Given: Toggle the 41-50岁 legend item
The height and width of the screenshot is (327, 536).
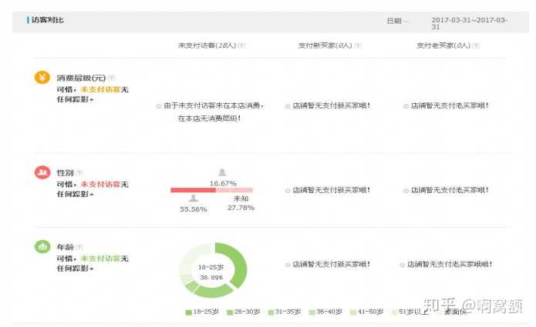Looking at the screenshot, I should 367,312.
